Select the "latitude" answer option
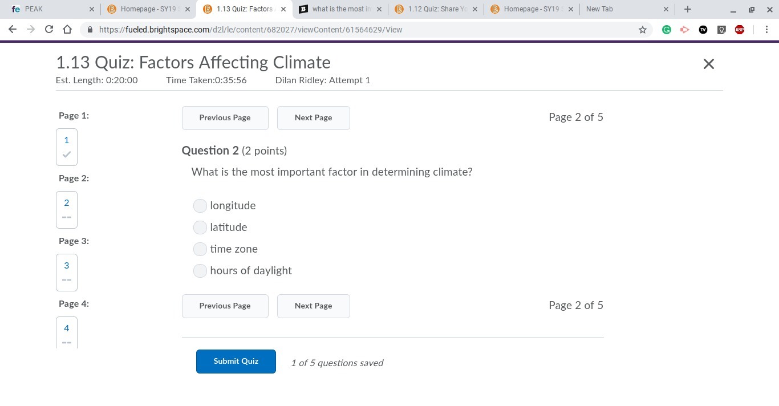The height and width of the screenshot is (406, 779). click(x=200, y=228)
